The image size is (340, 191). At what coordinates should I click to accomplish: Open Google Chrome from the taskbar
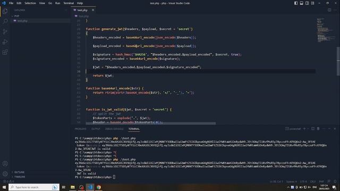point(99,187)
